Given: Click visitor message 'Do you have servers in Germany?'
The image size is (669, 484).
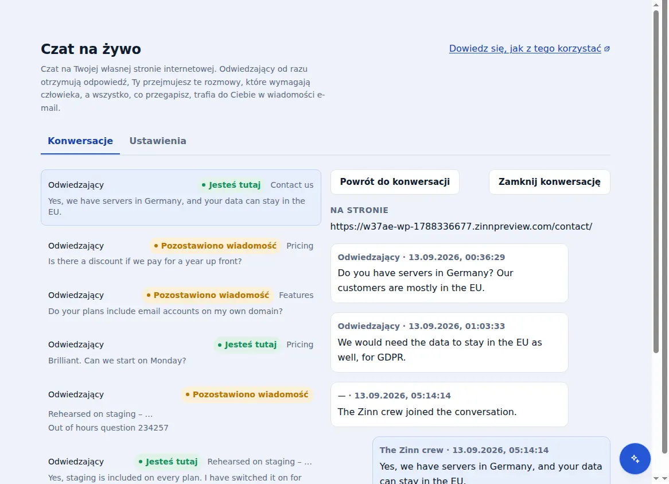Looking at the screenshot, I should pos(449,274).
